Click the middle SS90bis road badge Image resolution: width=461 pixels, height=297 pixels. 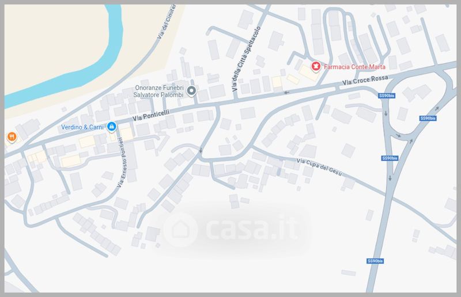point(390,158)
